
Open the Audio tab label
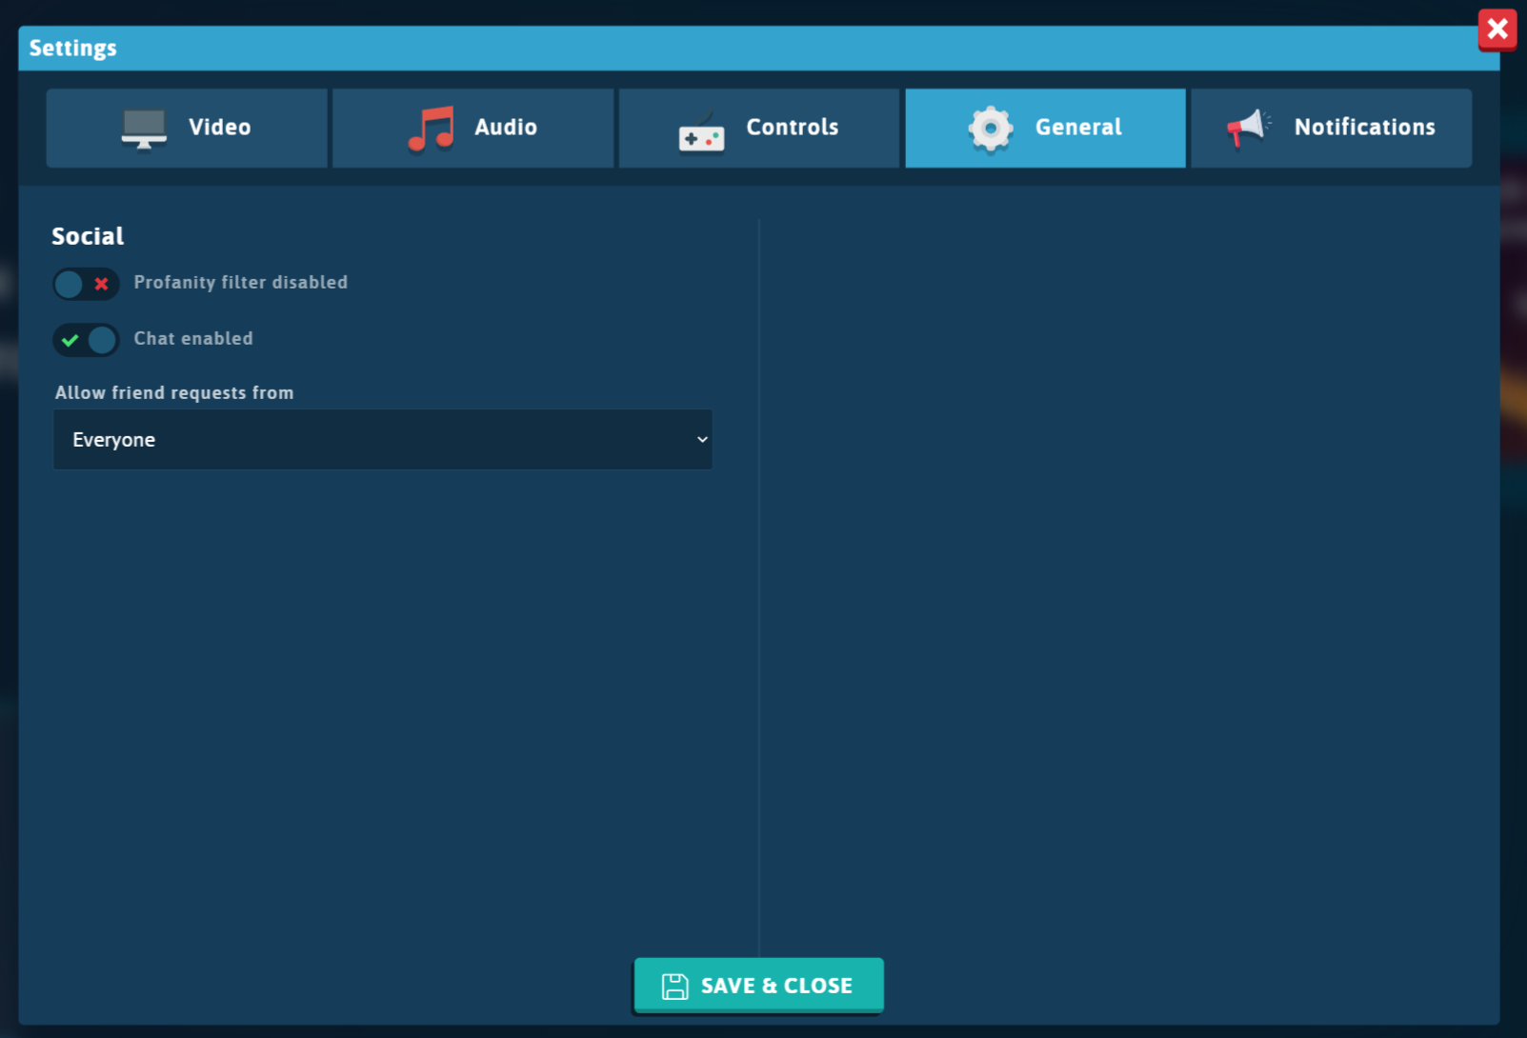[x=506, y=127]
